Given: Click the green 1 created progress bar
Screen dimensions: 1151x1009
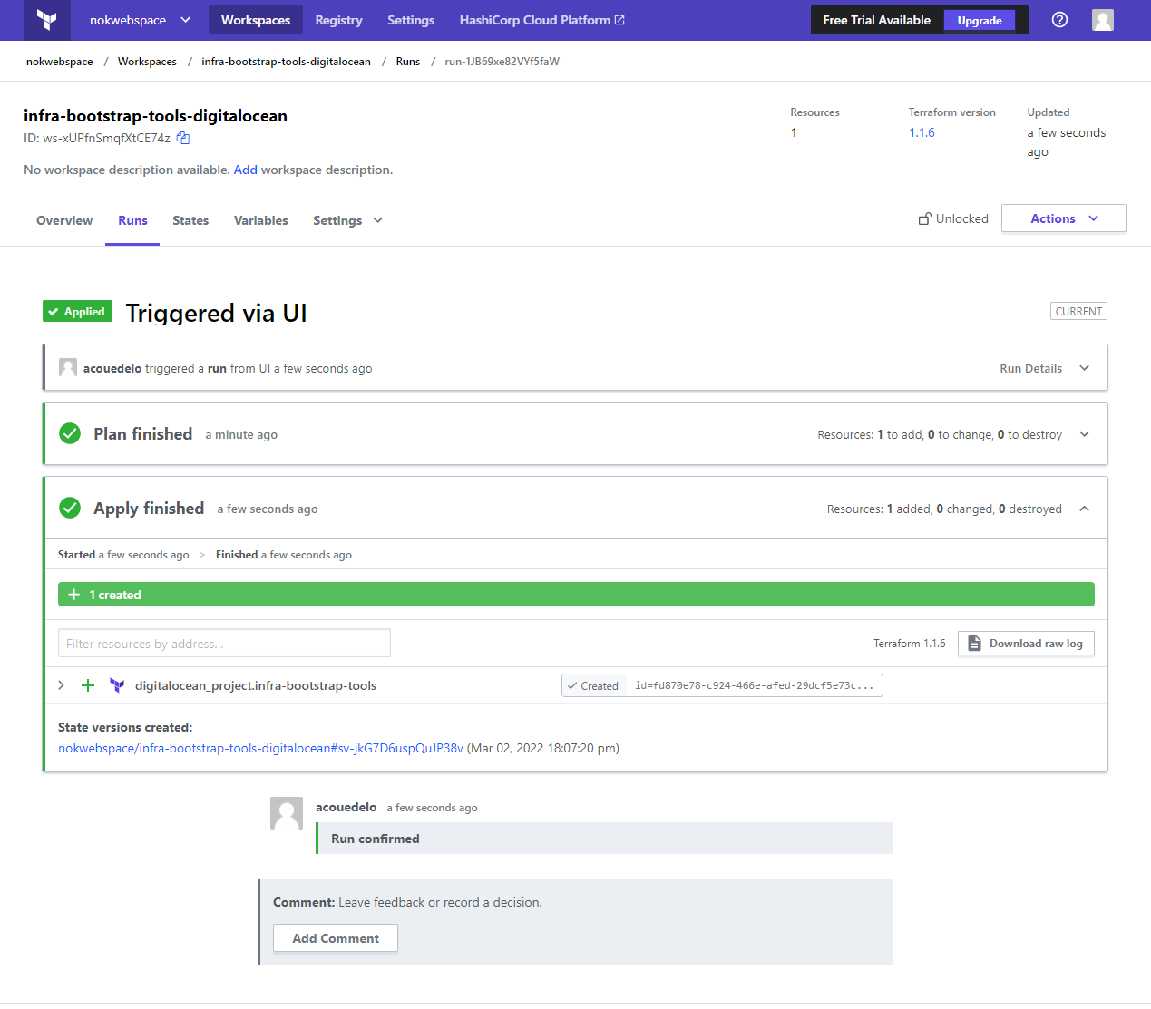Looking at the screenshot, I should tap(576, 595).
